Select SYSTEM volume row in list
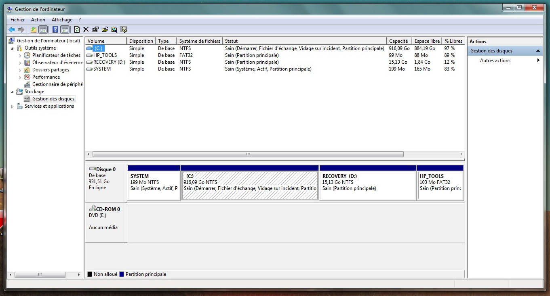Viewport: 550px width, 296px height. coord(274,69)
